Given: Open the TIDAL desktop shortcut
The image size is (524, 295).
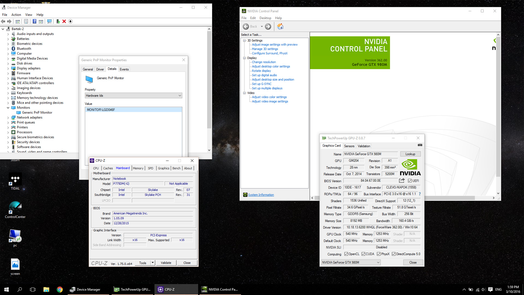Looking at the screenshot, I should (x=15, y=181).
